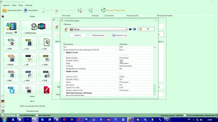The image size is (218, 122).
Task: Open the -> MPG conversion tile
Action: coord(29,75)
